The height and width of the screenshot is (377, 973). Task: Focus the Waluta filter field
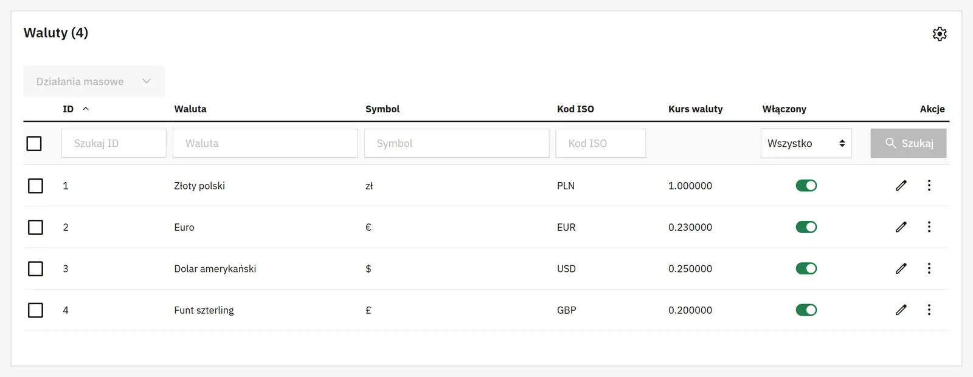click(265, 143)
